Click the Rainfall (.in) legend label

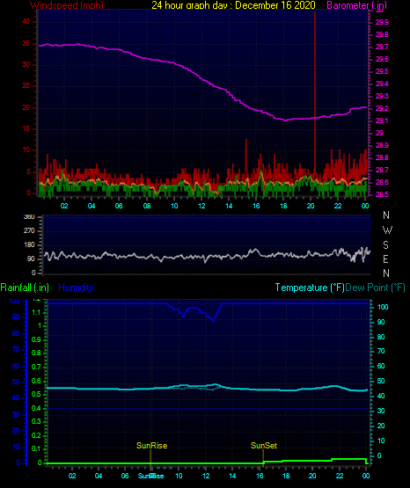tap(25, 288)
